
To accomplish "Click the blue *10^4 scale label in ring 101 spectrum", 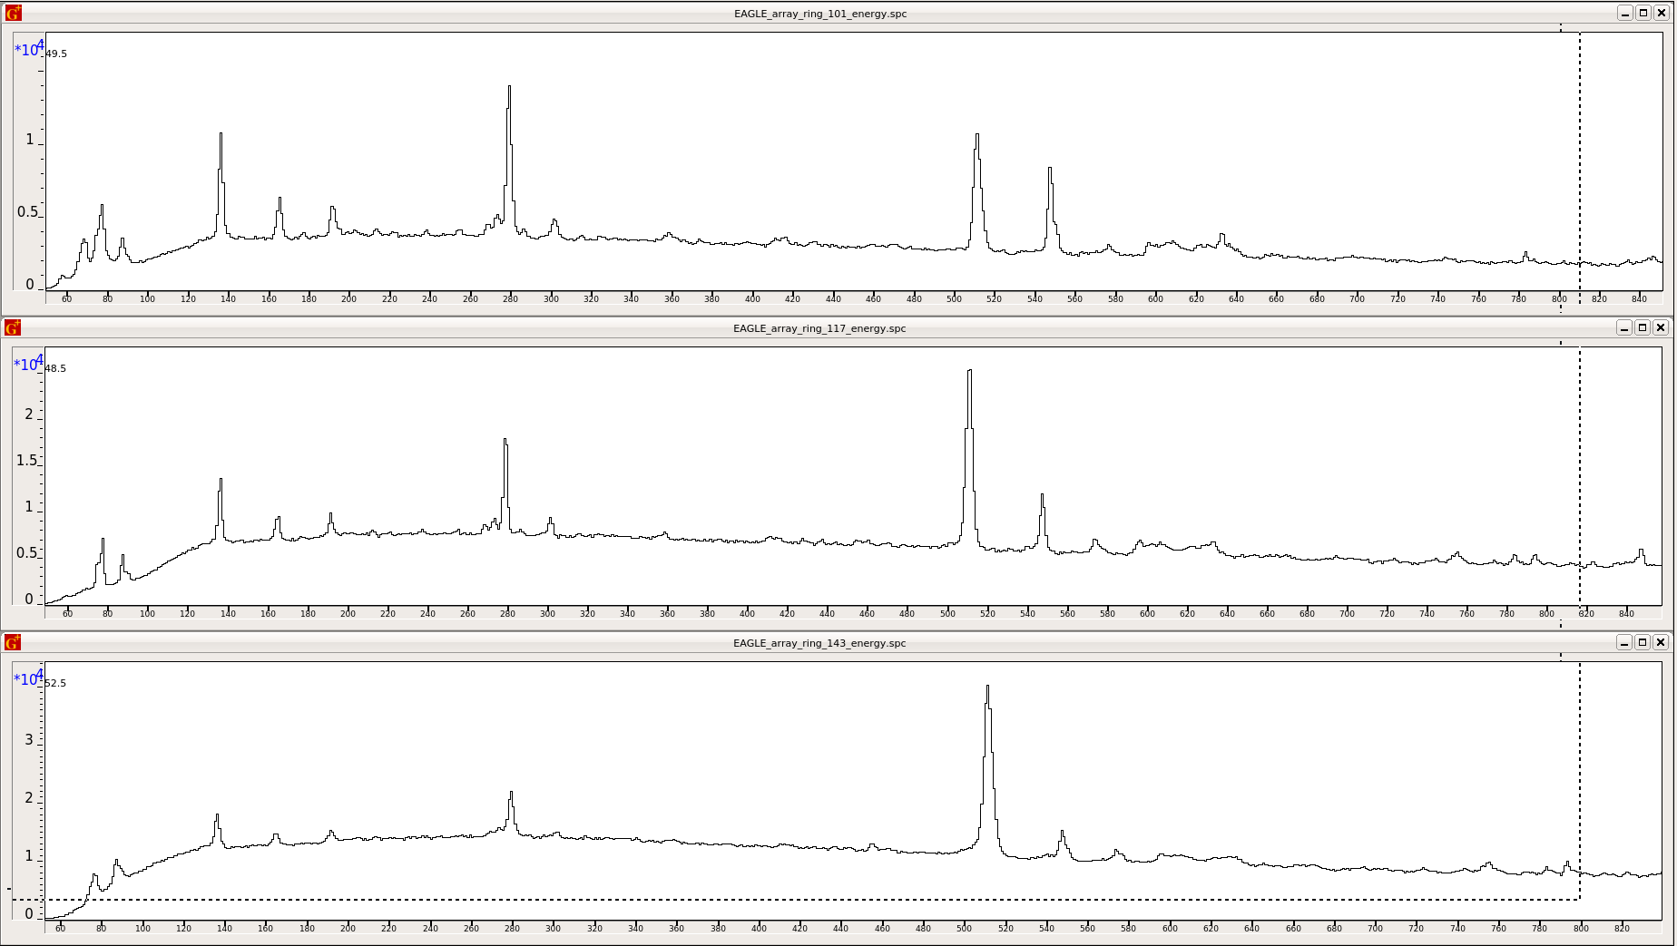I will 28,48.
